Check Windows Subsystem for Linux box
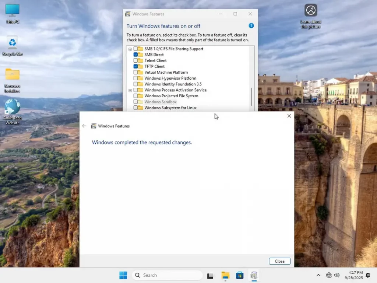 click(x=135, y=108)
